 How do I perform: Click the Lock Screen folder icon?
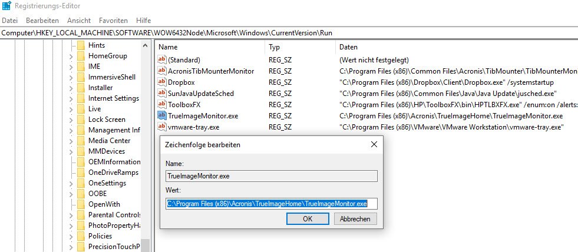(x=81, y=120)
